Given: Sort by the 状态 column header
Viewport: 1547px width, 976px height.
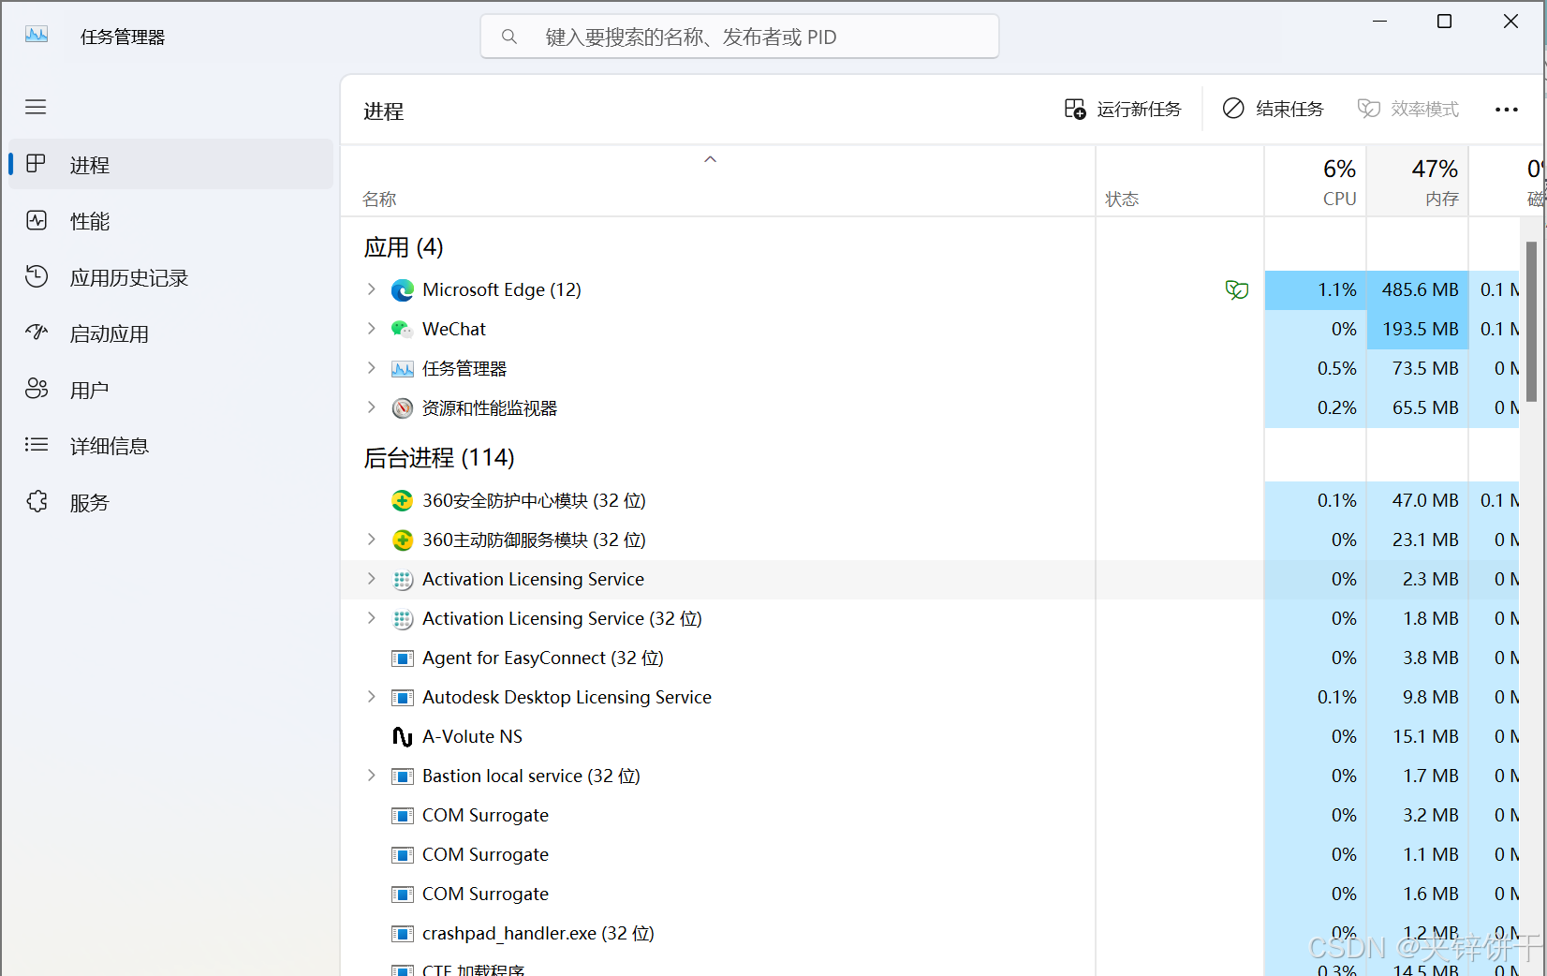Looking at the screenshot, I should [x=1180, y=182].
